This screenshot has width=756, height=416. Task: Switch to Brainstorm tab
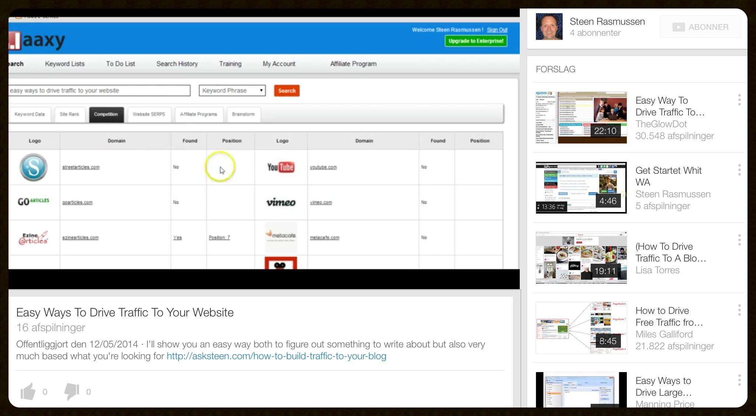[244, 114]
